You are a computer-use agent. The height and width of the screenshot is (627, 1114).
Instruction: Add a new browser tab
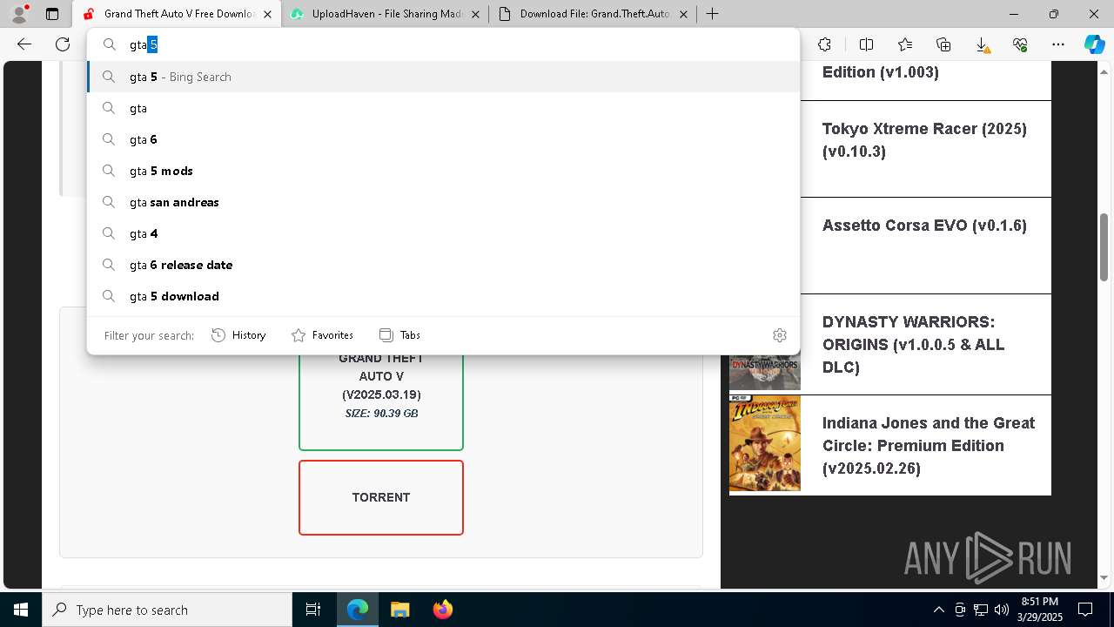[x=712, y=14]
